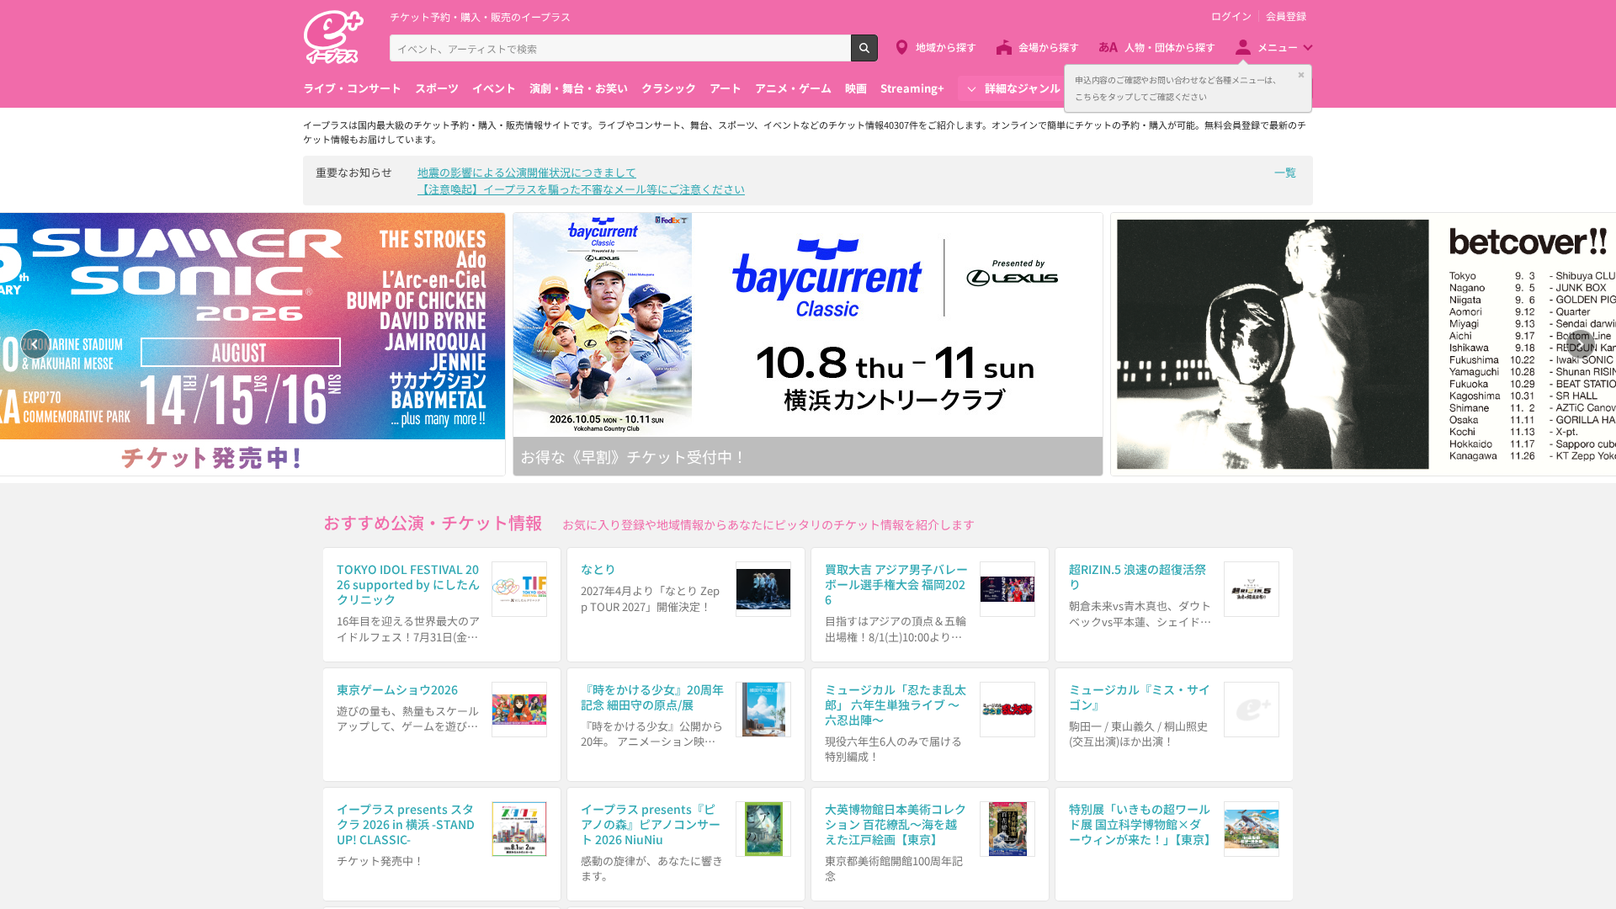This screenshot has width=1616, height=909.
Task: Open ピアノの森 concert thumbnail
Action: 763,829
